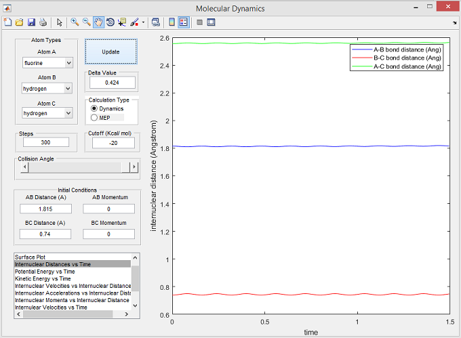Select the Rotate 3D tool
The width and height of the screenshot is (461, 338).
click(110, 22)
